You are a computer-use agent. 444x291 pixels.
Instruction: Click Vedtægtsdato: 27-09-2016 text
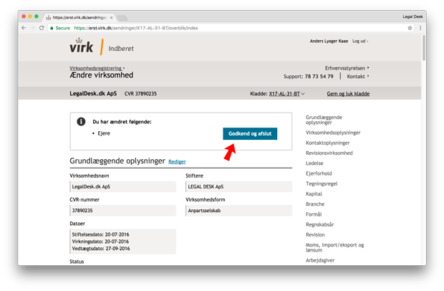click(x=101, y=249)
